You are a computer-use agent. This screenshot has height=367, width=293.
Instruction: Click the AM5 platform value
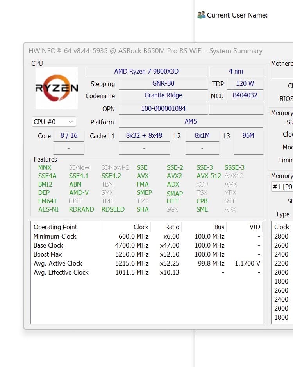(x=191, y=121)
